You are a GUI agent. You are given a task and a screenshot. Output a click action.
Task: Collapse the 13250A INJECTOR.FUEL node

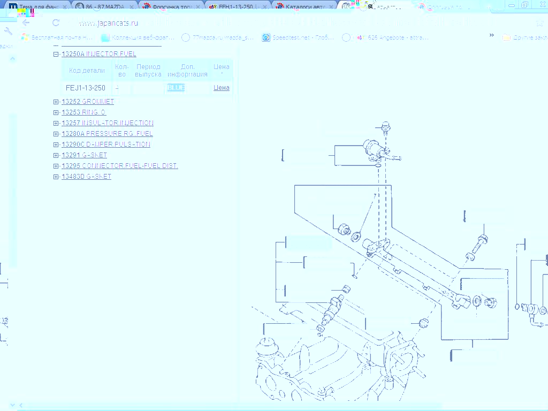(56, 54)
